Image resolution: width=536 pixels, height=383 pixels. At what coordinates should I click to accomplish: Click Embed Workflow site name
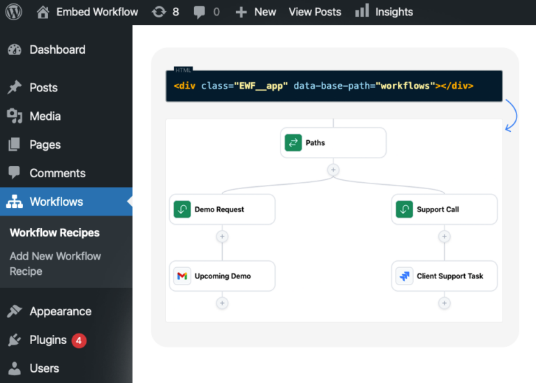[x=97, y=12]
